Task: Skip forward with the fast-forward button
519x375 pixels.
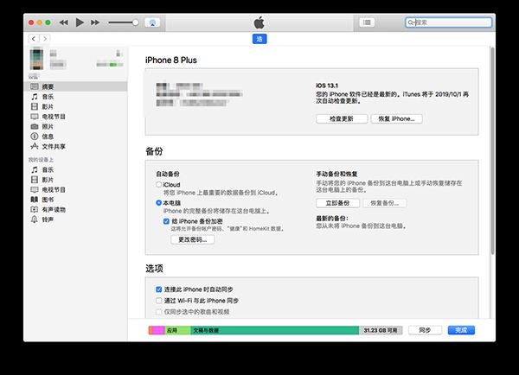Action: click(95, 22)
